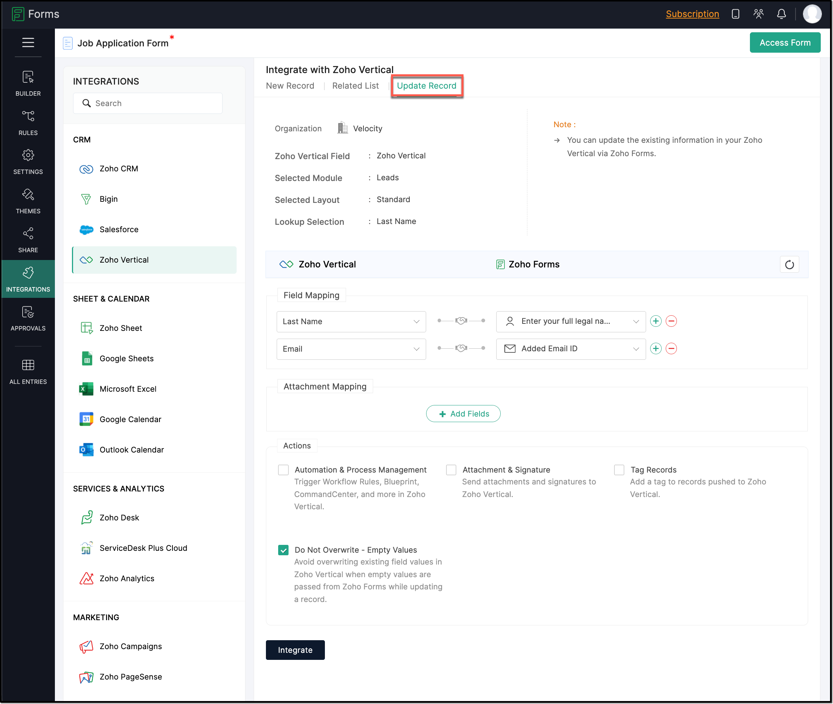Uncheck Do Not Overwrite - Empty Values
Viewport: 833px width, 704px height.
pos(283,550)
